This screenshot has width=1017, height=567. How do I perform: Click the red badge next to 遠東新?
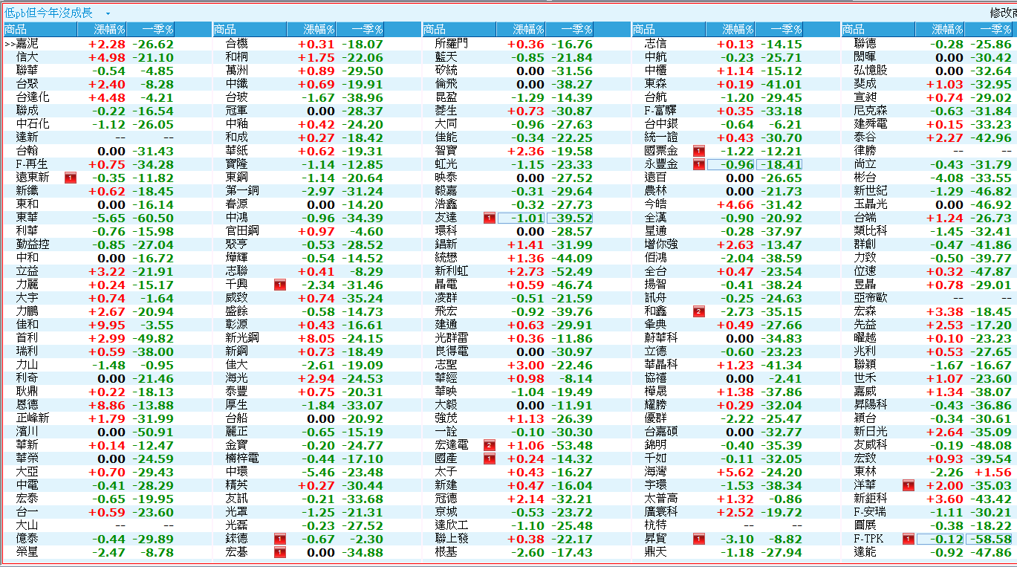70,178
